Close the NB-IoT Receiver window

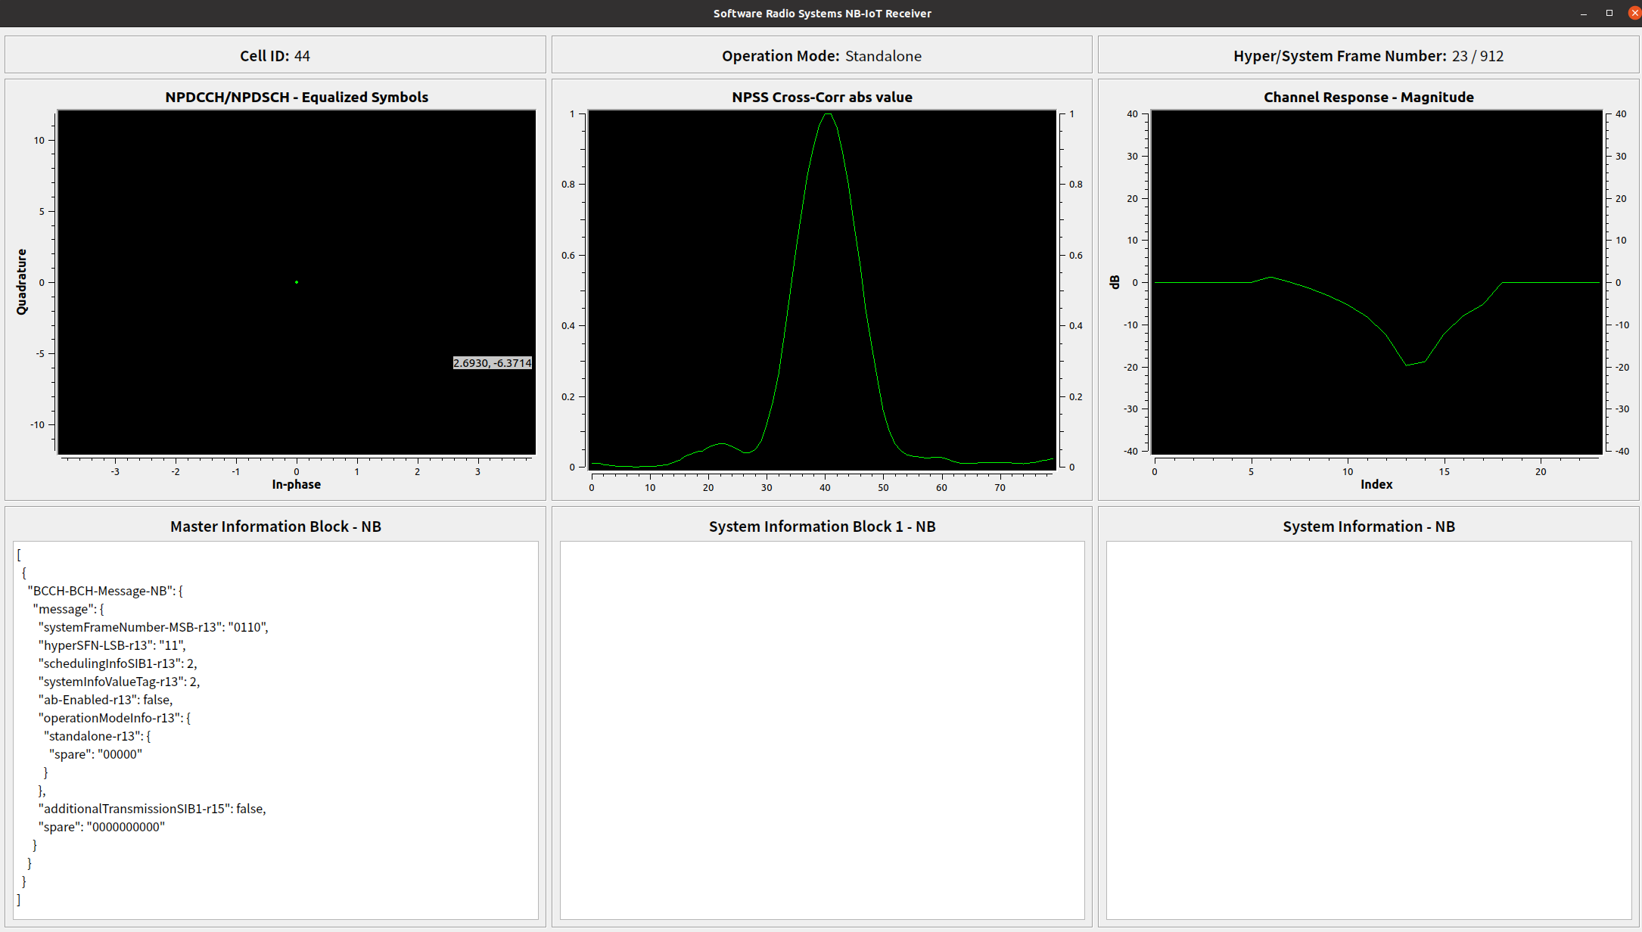tap(1634, 13)
